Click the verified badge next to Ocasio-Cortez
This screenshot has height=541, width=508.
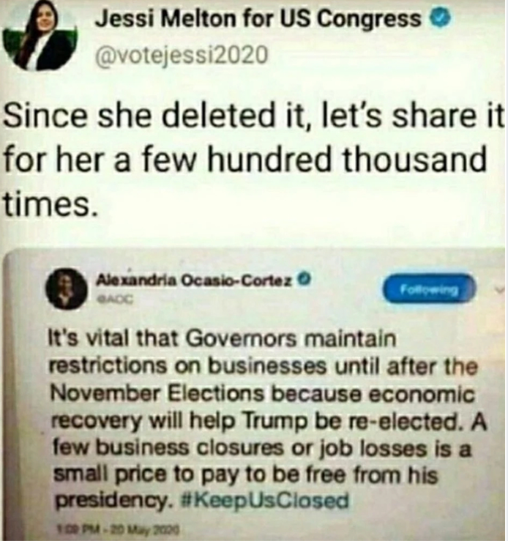(305, 278)
